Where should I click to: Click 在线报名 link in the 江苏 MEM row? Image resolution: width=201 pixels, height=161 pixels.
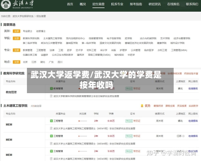pyautogui.click(x=193, y=136)
